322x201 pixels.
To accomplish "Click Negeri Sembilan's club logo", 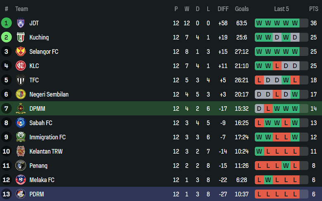I will pyautogui.click(x=21, y=94).
